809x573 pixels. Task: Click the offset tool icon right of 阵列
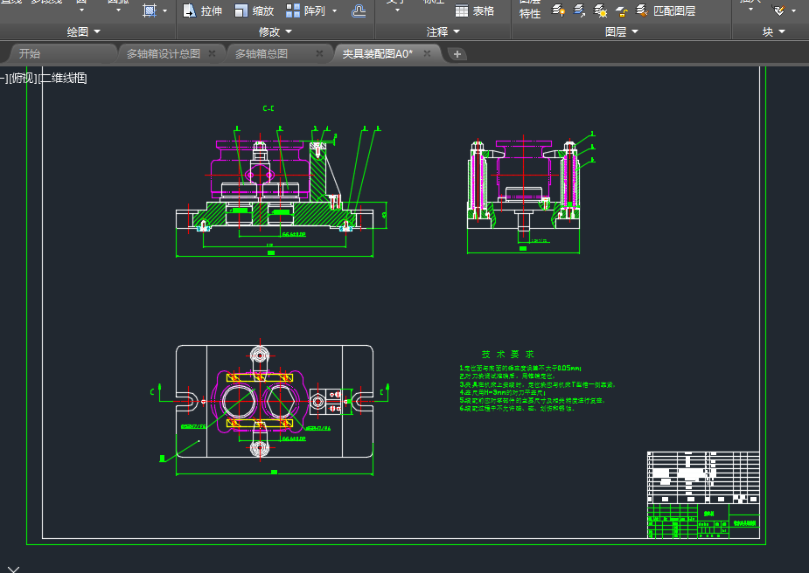coord(359,11)
